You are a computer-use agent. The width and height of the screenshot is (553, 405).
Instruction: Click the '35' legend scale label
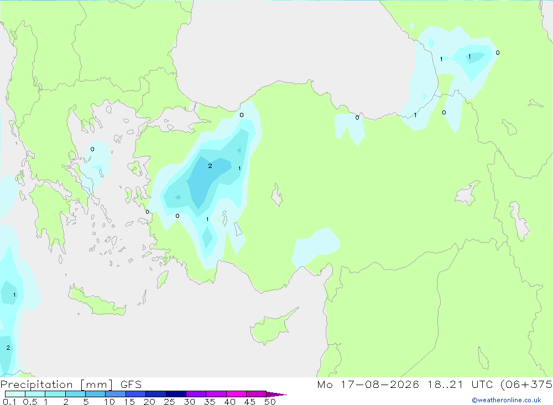pyautogui.click(x=210, y=402)
